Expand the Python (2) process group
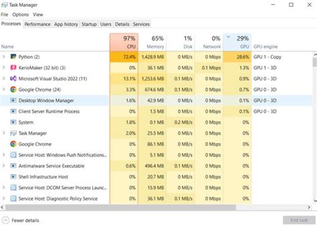The image size is (317, 228). (4, 57)
